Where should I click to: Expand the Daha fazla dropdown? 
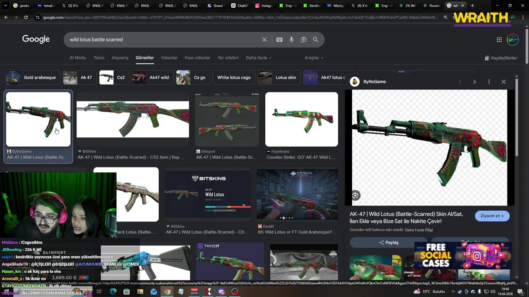click(x=258, y=58)
